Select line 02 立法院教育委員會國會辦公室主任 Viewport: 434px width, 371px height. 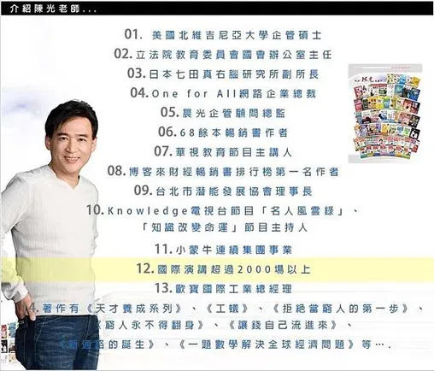tap(223, 54)
